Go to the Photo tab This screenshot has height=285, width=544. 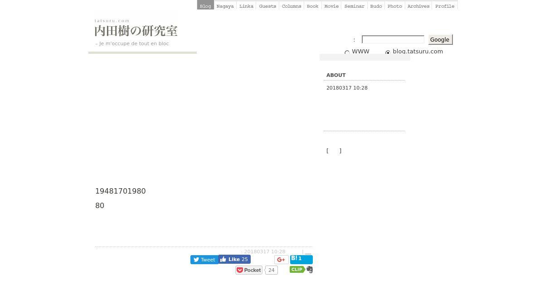point(395,5)
